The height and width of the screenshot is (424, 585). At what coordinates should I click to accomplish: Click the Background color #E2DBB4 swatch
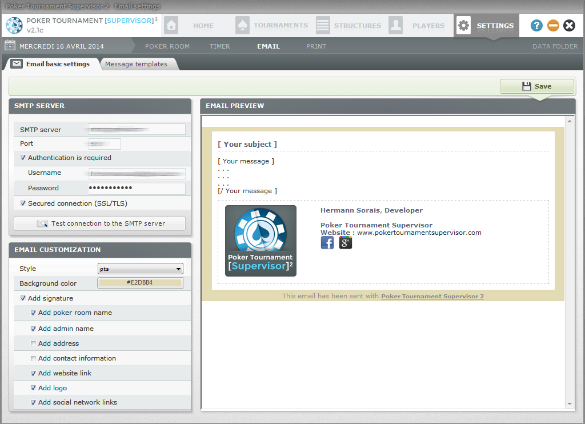tap(140, 283)
